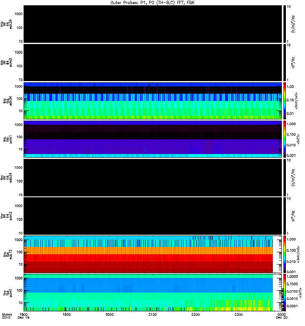
Task: Click the thb fbk edc34 mV/m color bar
Action: click(x=285, y=101)
